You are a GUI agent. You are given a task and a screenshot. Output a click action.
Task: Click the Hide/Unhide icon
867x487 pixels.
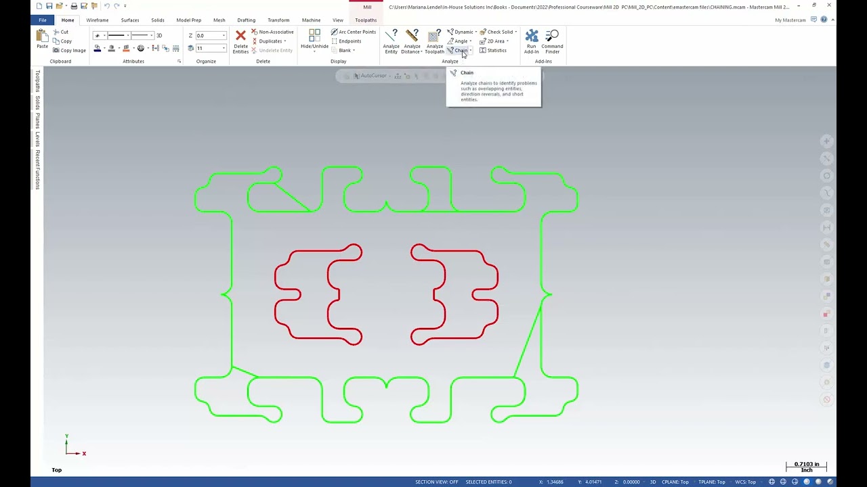click(314, 36)
